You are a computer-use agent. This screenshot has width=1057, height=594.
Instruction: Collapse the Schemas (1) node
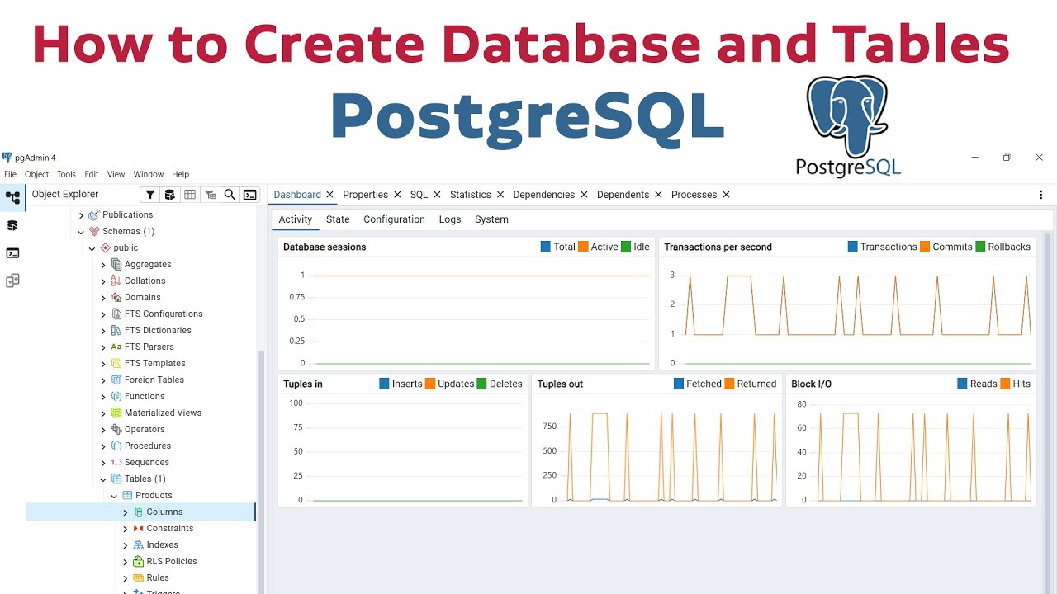[81, 232]
